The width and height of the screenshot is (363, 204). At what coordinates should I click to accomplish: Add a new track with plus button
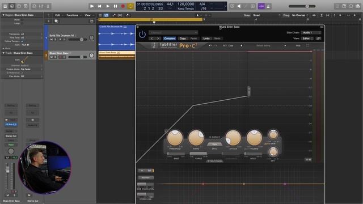pyautogui.click(x=49, y=21)
